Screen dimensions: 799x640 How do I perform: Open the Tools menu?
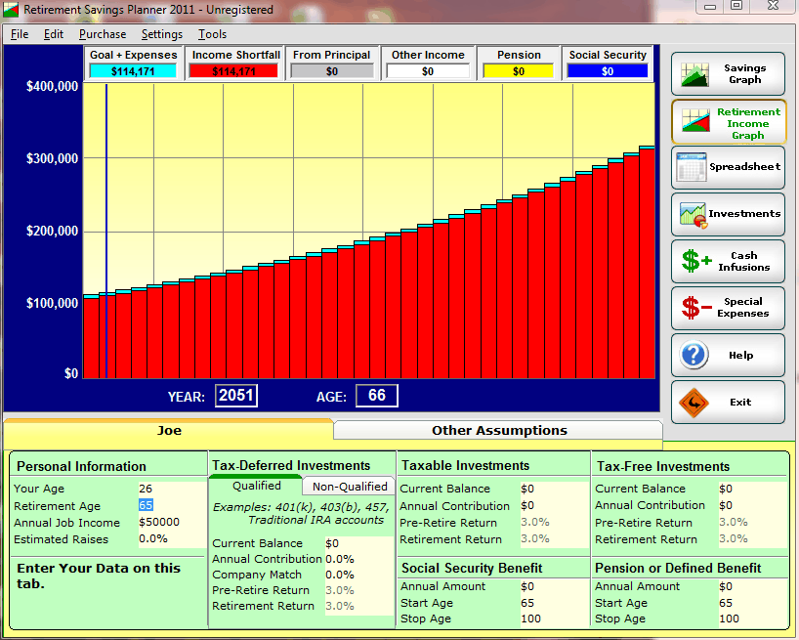pos(212,34)
